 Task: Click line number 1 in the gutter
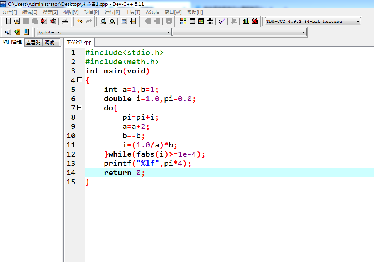tap(73, 52)
